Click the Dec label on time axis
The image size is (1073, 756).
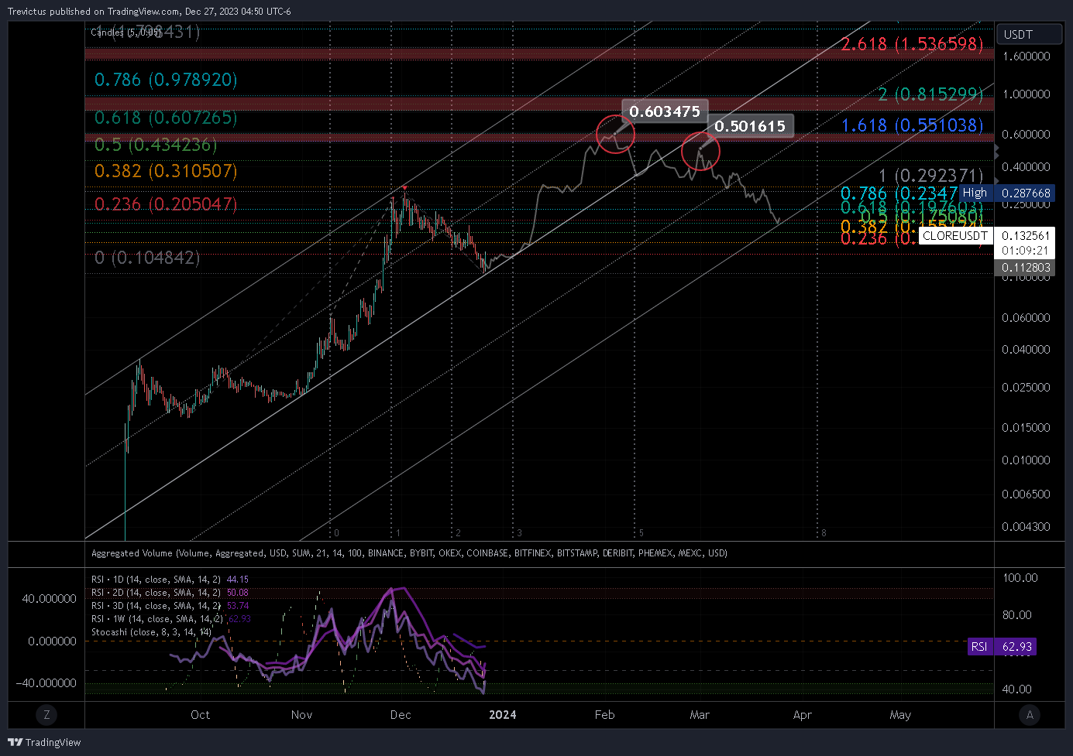[401, 715]
